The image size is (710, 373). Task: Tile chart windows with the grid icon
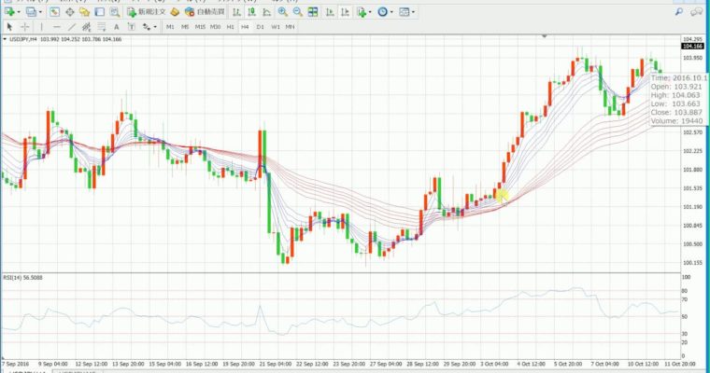313,13
